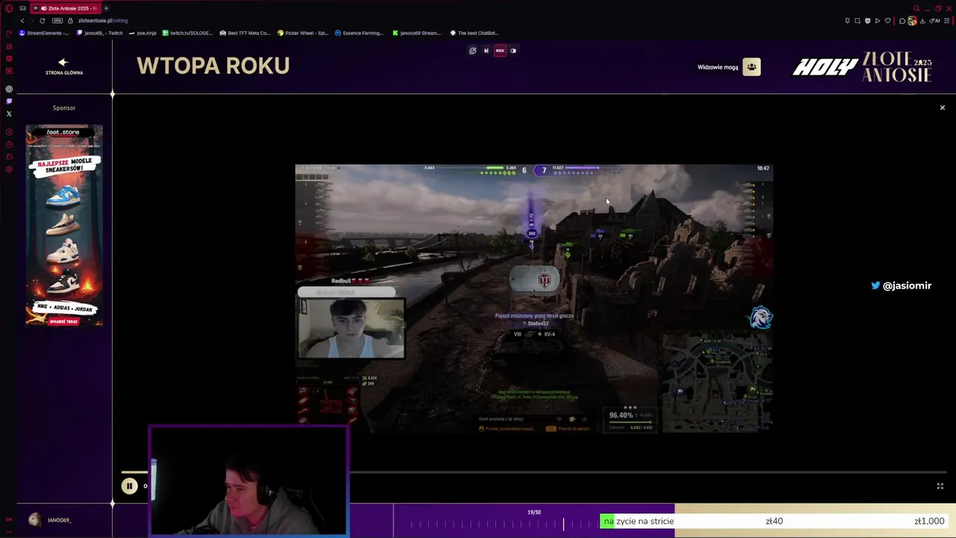The height and width of the screenshot is (538, 956).
Task: Add page to bookmarks heart icon
Action: coord(887,20)
